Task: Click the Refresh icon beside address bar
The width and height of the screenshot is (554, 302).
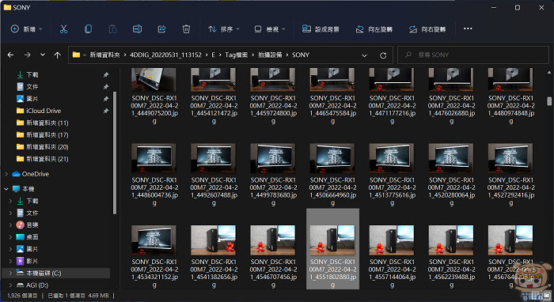Action: click(383, 55)
